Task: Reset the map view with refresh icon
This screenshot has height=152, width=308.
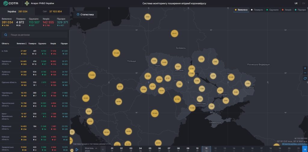Action: tap(305, 78)
